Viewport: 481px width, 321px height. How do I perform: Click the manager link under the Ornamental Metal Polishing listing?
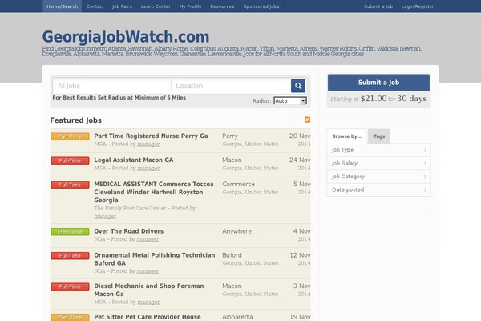pyautogui.click(x=148, y=271)
